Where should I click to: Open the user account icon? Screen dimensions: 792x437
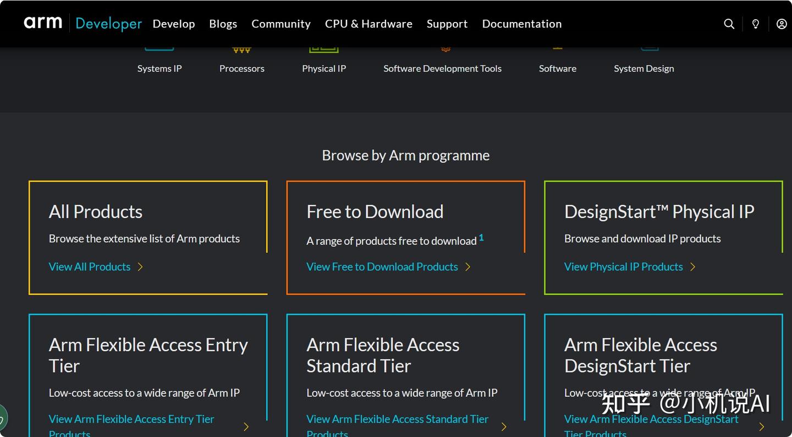point(782,24)
